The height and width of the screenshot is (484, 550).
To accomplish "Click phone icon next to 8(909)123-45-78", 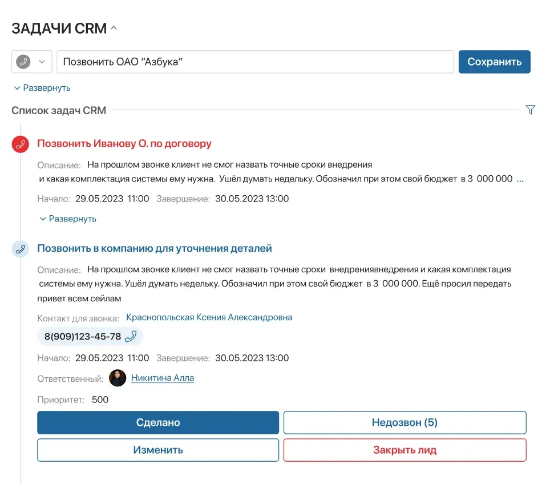I will tap(131, 337).
